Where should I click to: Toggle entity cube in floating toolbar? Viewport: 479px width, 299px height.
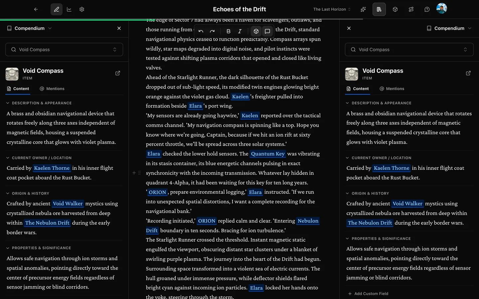click(256, 31)
